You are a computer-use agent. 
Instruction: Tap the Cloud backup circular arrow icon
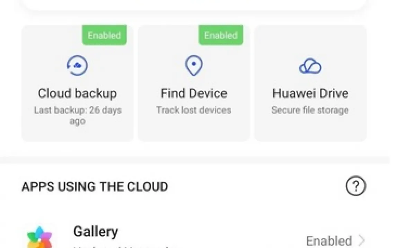tap(77, 65)
